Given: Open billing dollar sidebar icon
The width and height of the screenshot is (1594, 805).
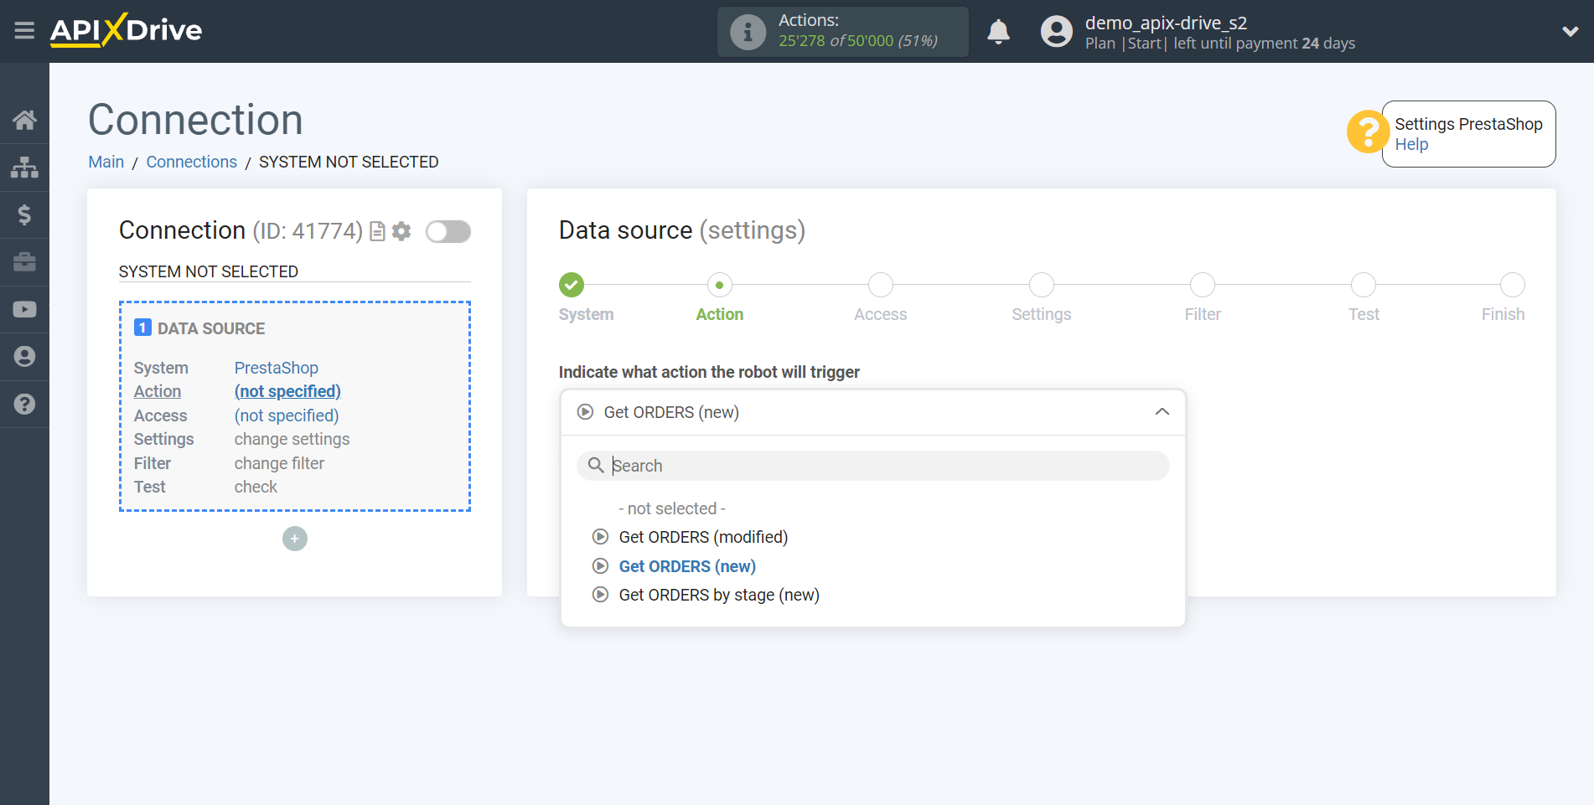Looking at the screenshot, I should click(24, 214).
